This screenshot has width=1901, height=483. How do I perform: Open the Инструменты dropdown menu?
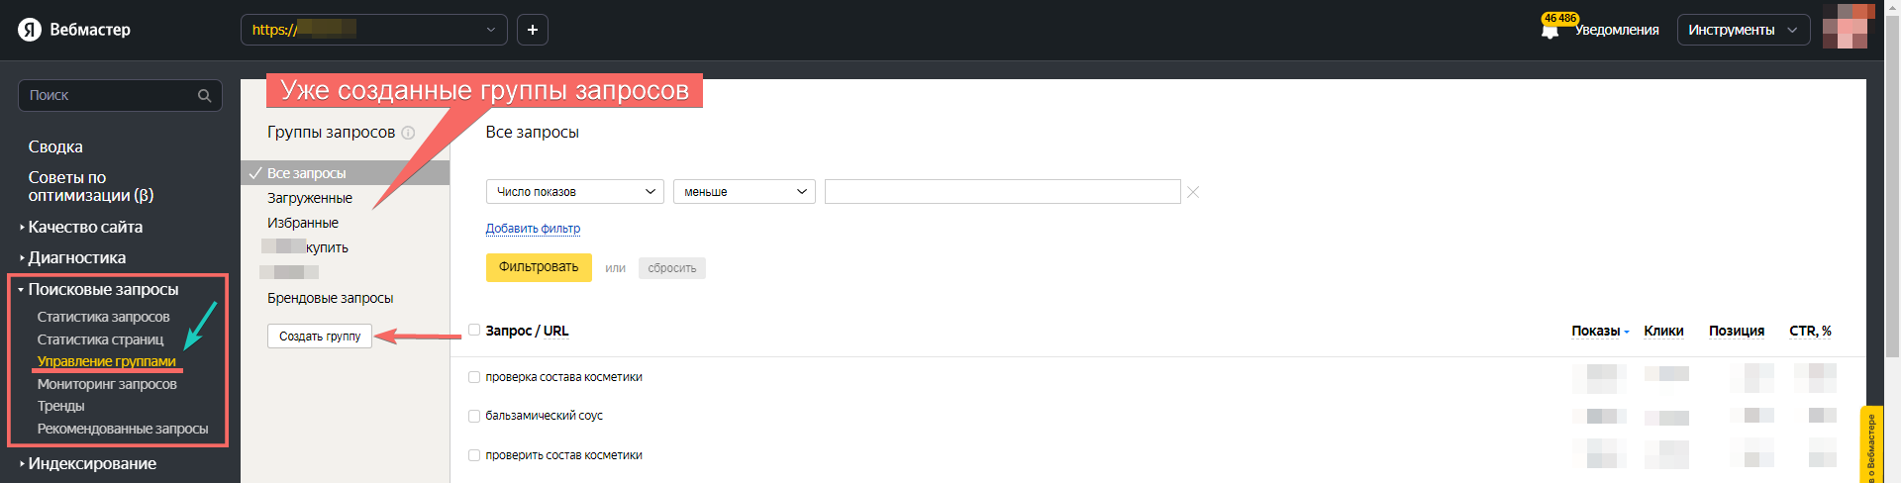[1744, 30]
